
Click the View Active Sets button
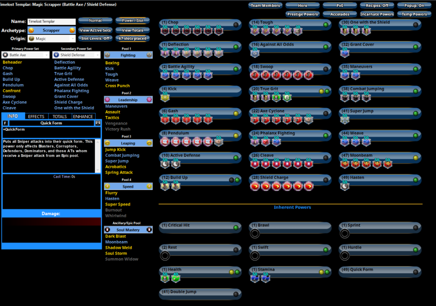95,31
